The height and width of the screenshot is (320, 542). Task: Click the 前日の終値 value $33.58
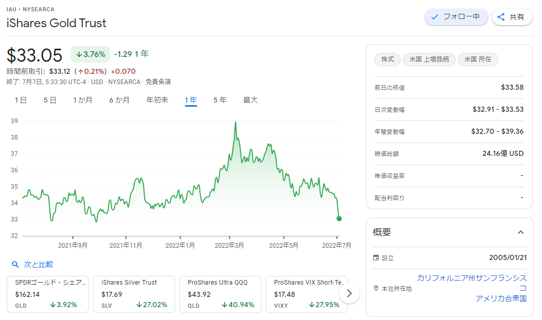pyautogui.click(x=512, y=87)
